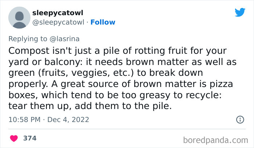Screen dimensions: 254x148
Task: Select the Dec 4, 2022 date
Action: coord(68,119)
